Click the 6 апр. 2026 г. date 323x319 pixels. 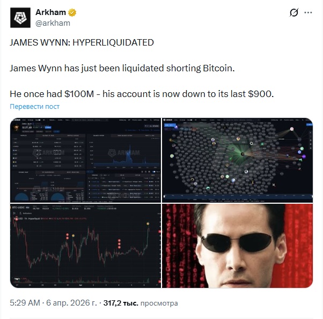click(71, 303)
